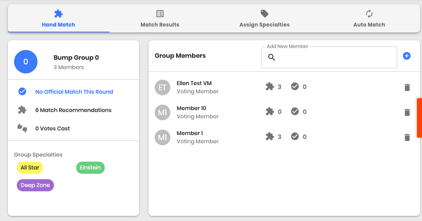
Task: Click Ellen Test VM's checkmark icon
Action: [295, 86]
